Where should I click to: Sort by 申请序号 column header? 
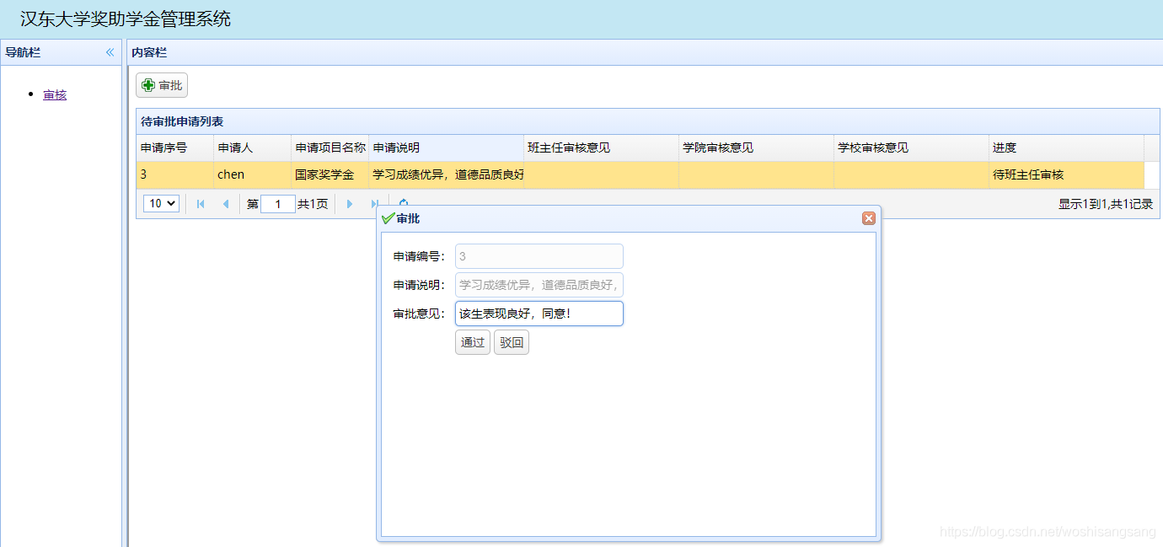coord(174,147)
